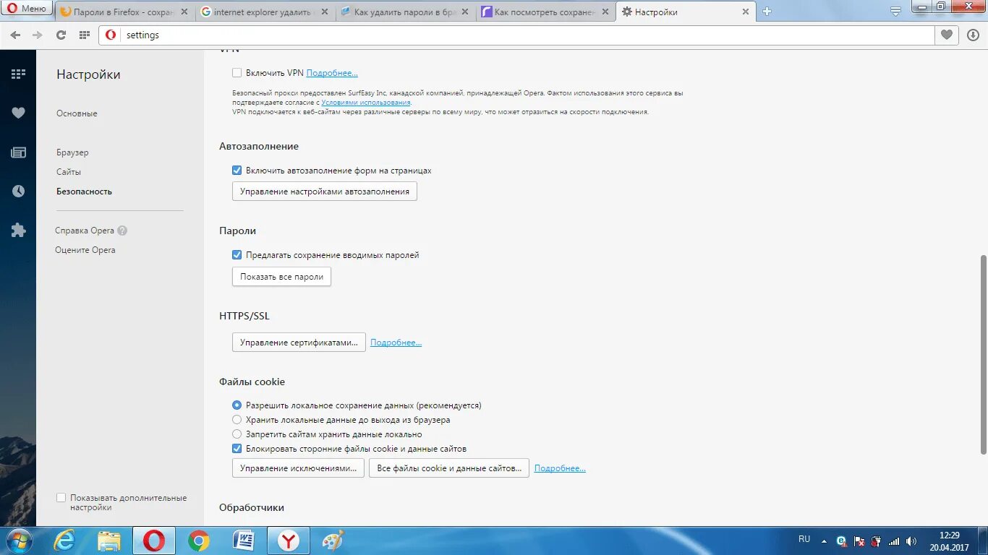Enable the Включить VPN checkbox
Screen dimensions: 988x555
click(237, 73)
